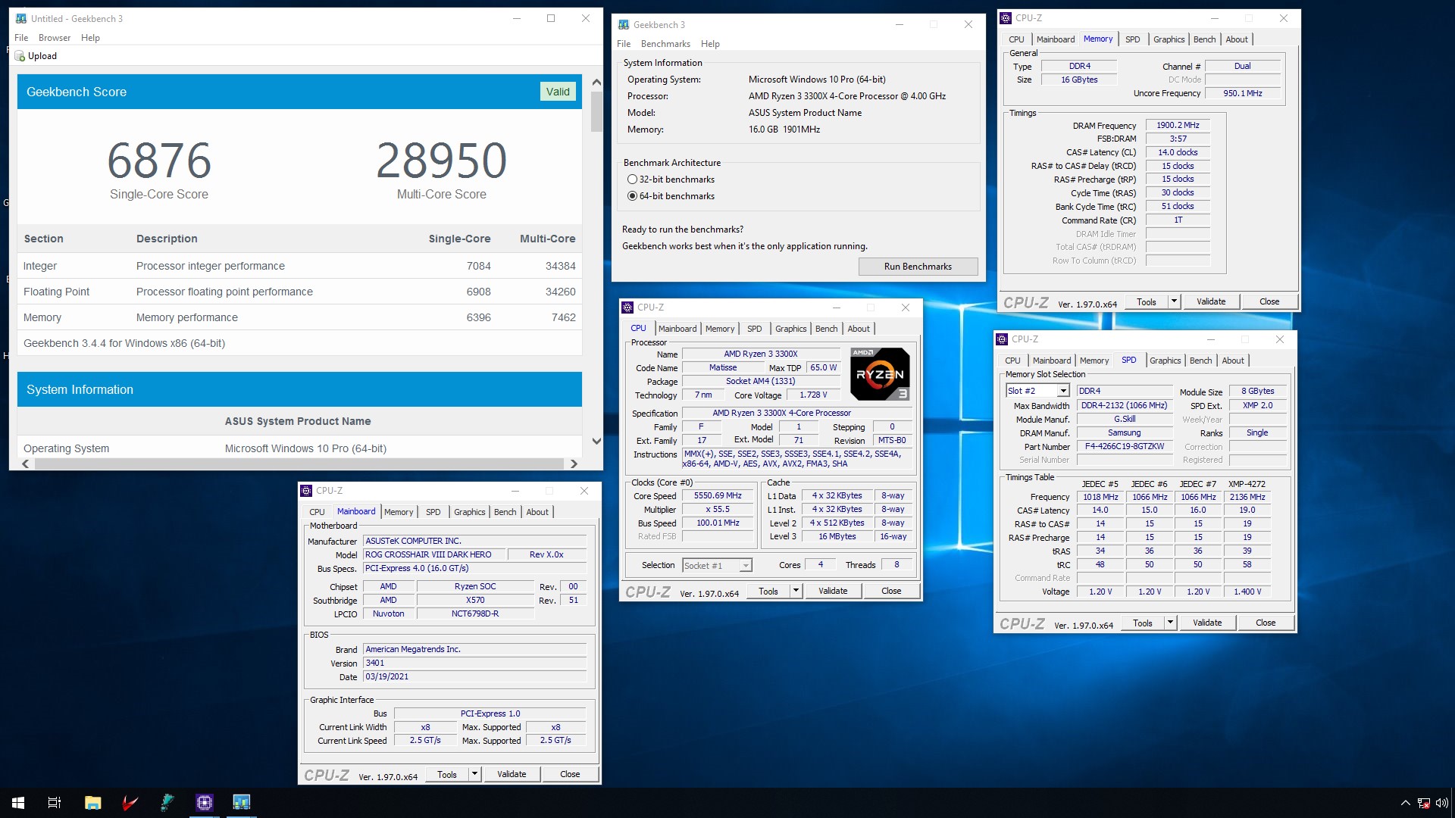Open the Socket #1 selection dropdown
Screen dimensions: 1455x818
click(x=746, y=566)
